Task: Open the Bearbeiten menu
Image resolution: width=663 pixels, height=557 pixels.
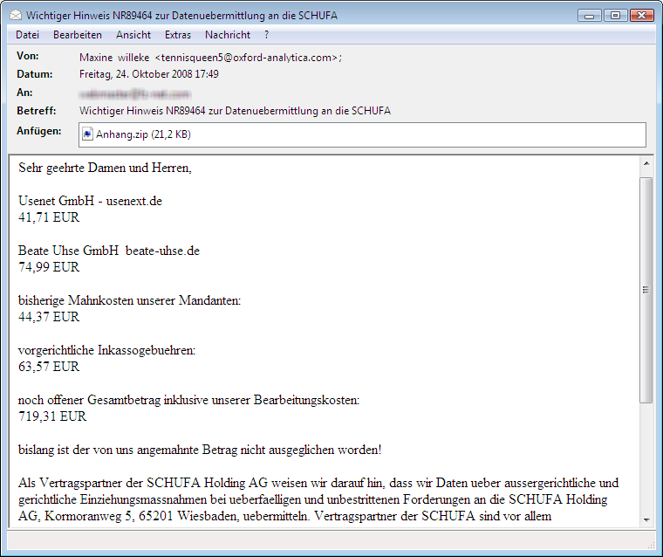Action: coord(78,35)
